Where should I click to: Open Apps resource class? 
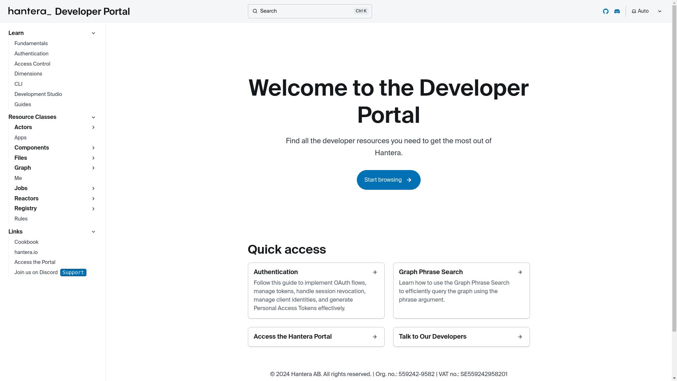20,138
